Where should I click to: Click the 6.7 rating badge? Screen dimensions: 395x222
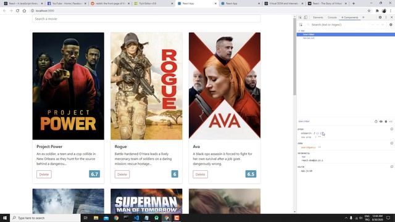(x=94, y=174)
